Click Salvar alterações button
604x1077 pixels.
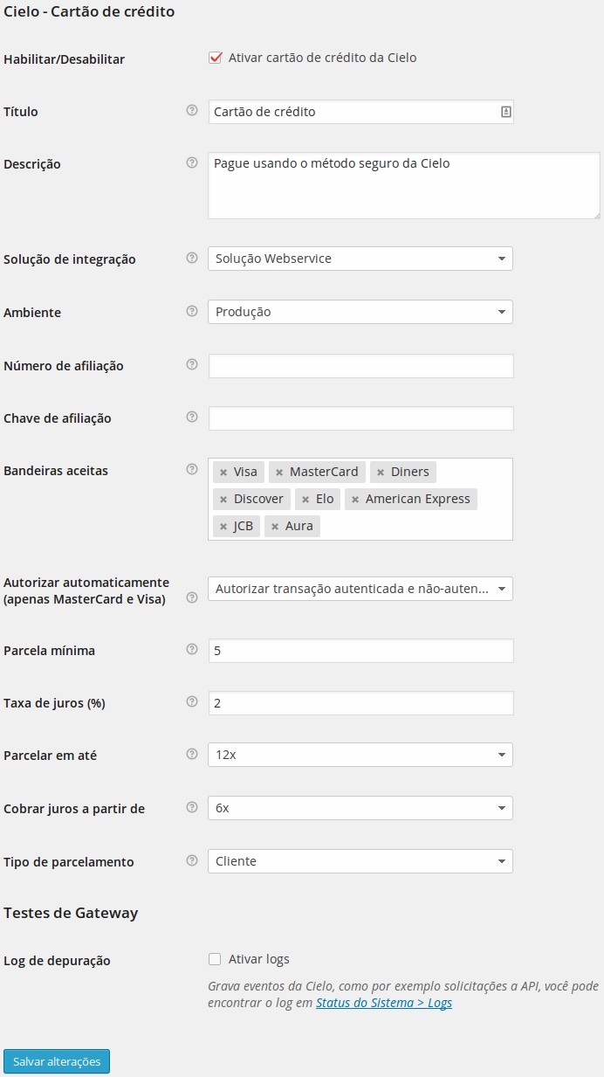57,1061
